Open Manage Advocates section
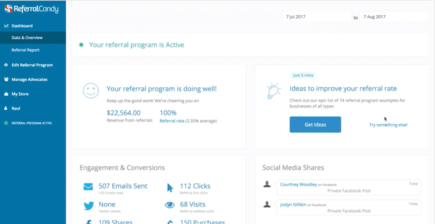The width and height of the screenshot is (435, 224). coord(29,79)
